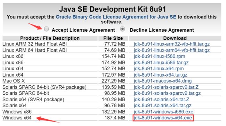This screenshot has width=226, height=126.
Task: Click Solaris SPARC 64-bit (SVR4 package) label
Action: 45,87
